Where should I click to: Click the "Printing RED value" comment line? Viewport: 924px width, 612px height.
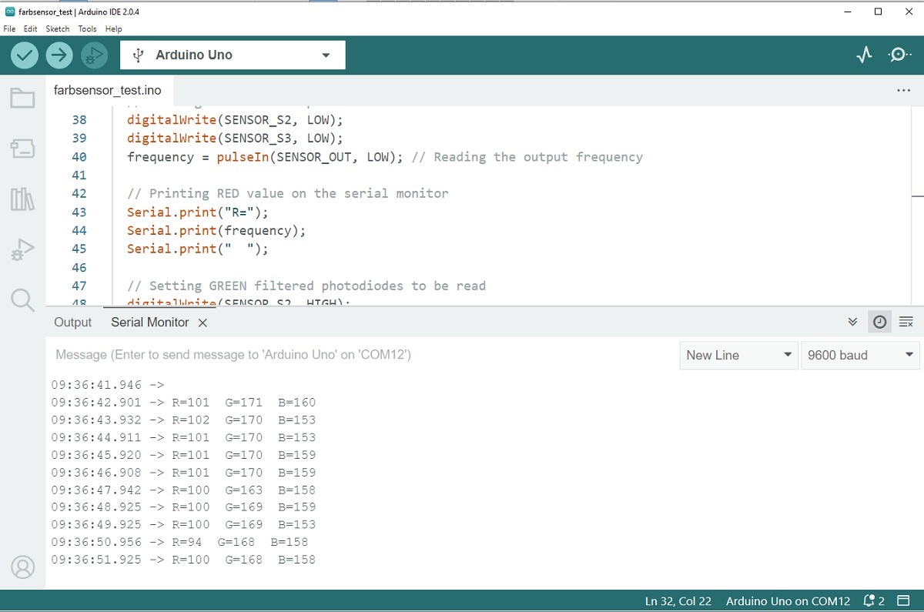(288, 194)
